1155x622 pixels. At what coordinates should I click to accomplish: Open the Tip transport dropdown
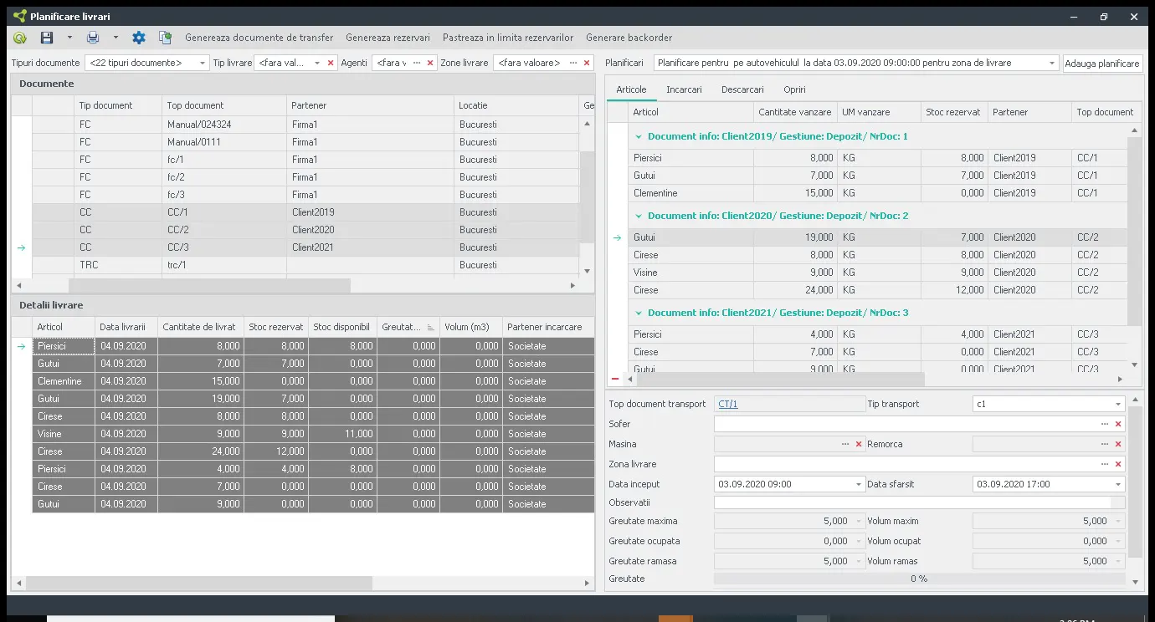pyautogui.click(x=1118, y=404)
